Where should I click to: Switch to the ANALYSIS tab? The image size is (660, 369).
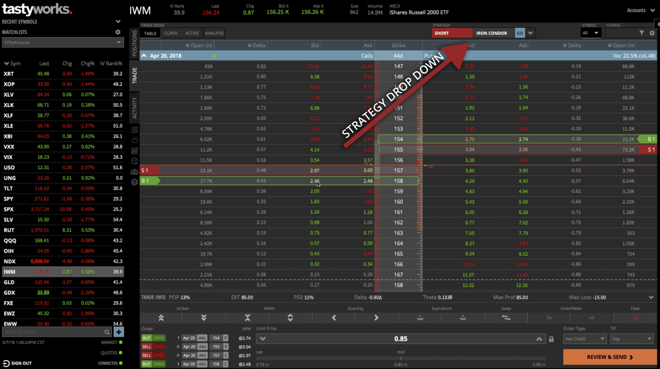tap(214, 33)
